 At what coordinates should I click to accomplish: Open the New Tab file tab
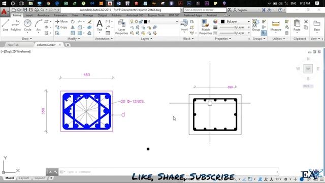[13, 45]
